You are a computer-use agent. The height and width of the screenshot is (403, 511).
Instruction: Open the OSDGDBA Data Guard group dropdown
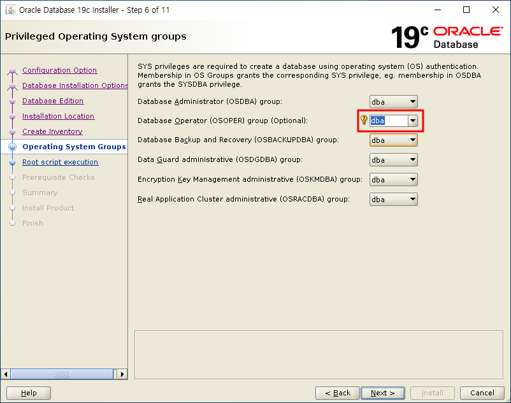pyautogui.click(x=393, y=160)
